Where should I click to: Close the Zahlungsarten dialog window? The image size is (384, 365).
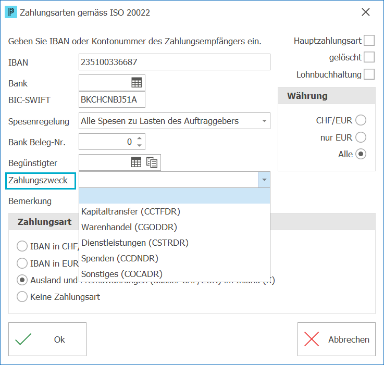click(366, 12)
